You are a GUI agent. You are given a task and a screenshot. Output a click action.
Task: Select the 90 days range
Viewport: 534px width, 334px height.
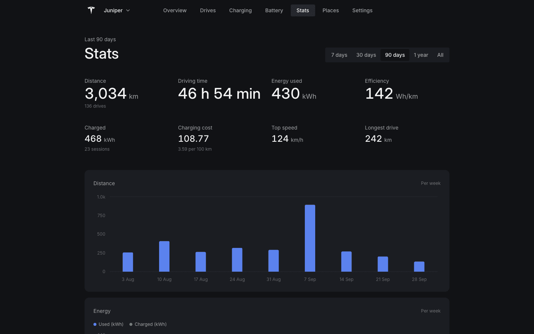tap(395, 55)
